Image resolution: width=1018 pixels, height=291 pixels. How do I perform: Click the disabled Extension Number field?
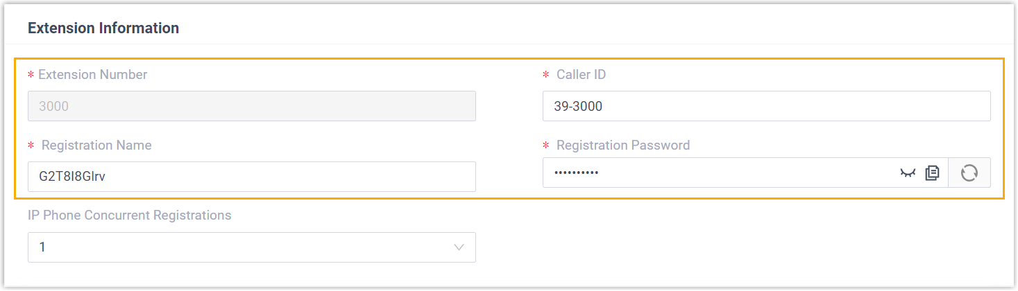[251, 107]
